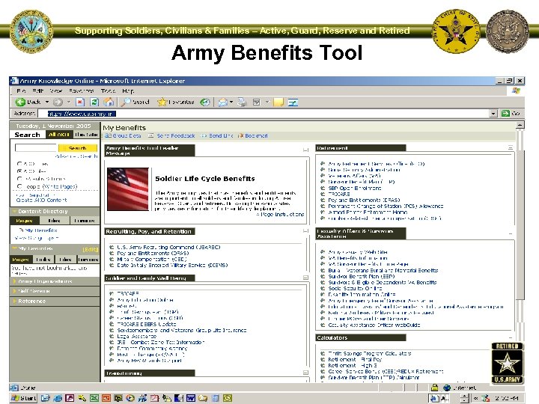
Task: Click the sidebar search text field
Action: point(36,148)
